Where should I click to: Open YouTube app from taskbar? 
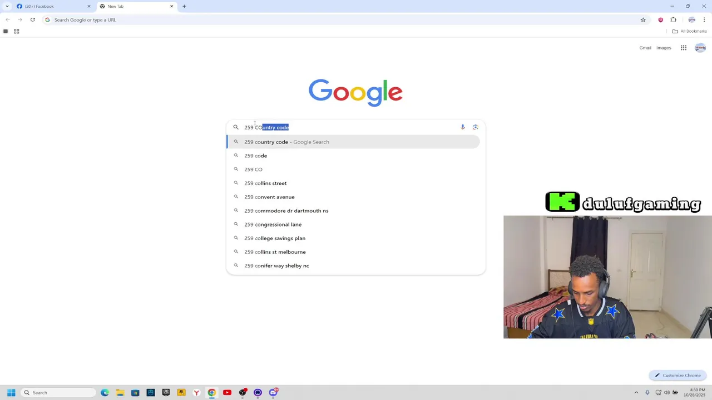coord(227,393)
